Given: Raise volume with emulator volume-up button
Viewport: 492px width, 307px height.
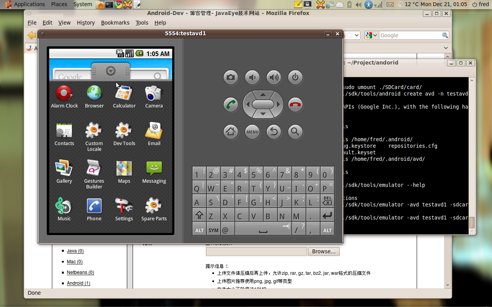Looking at the screenshot, I should pyautogui.click(x=274, y=78).
